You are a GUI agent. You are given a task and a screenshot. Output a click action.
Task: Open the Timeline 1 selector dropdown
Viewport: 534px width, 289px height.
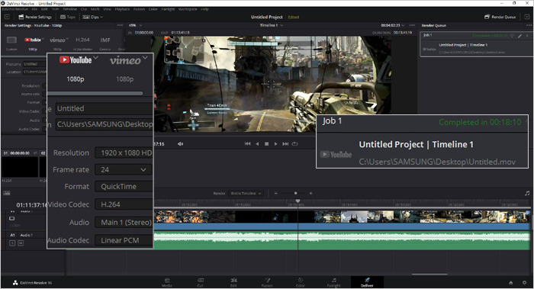(x=272, y=25)
